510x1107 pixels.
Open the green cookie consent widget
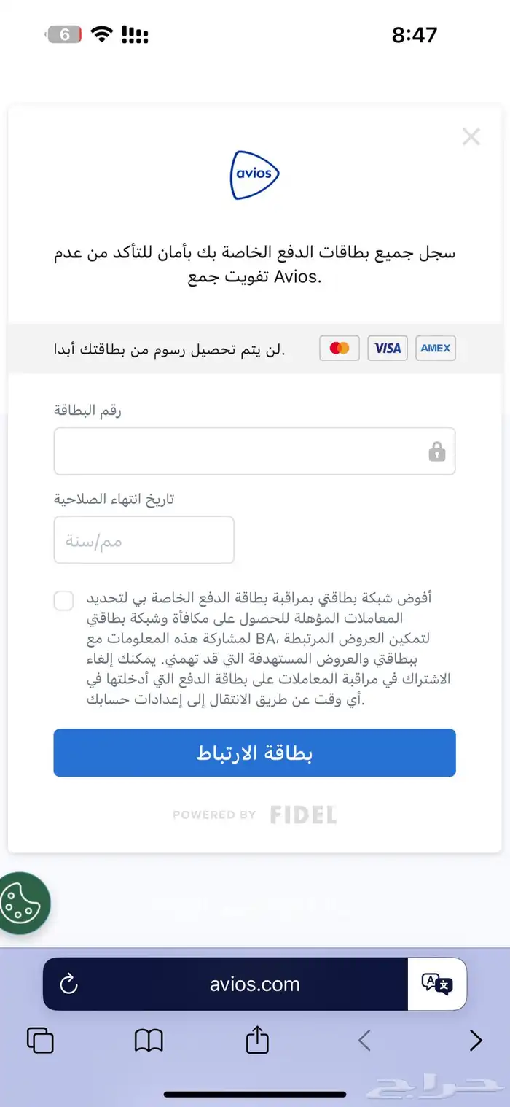pos(24,904)
